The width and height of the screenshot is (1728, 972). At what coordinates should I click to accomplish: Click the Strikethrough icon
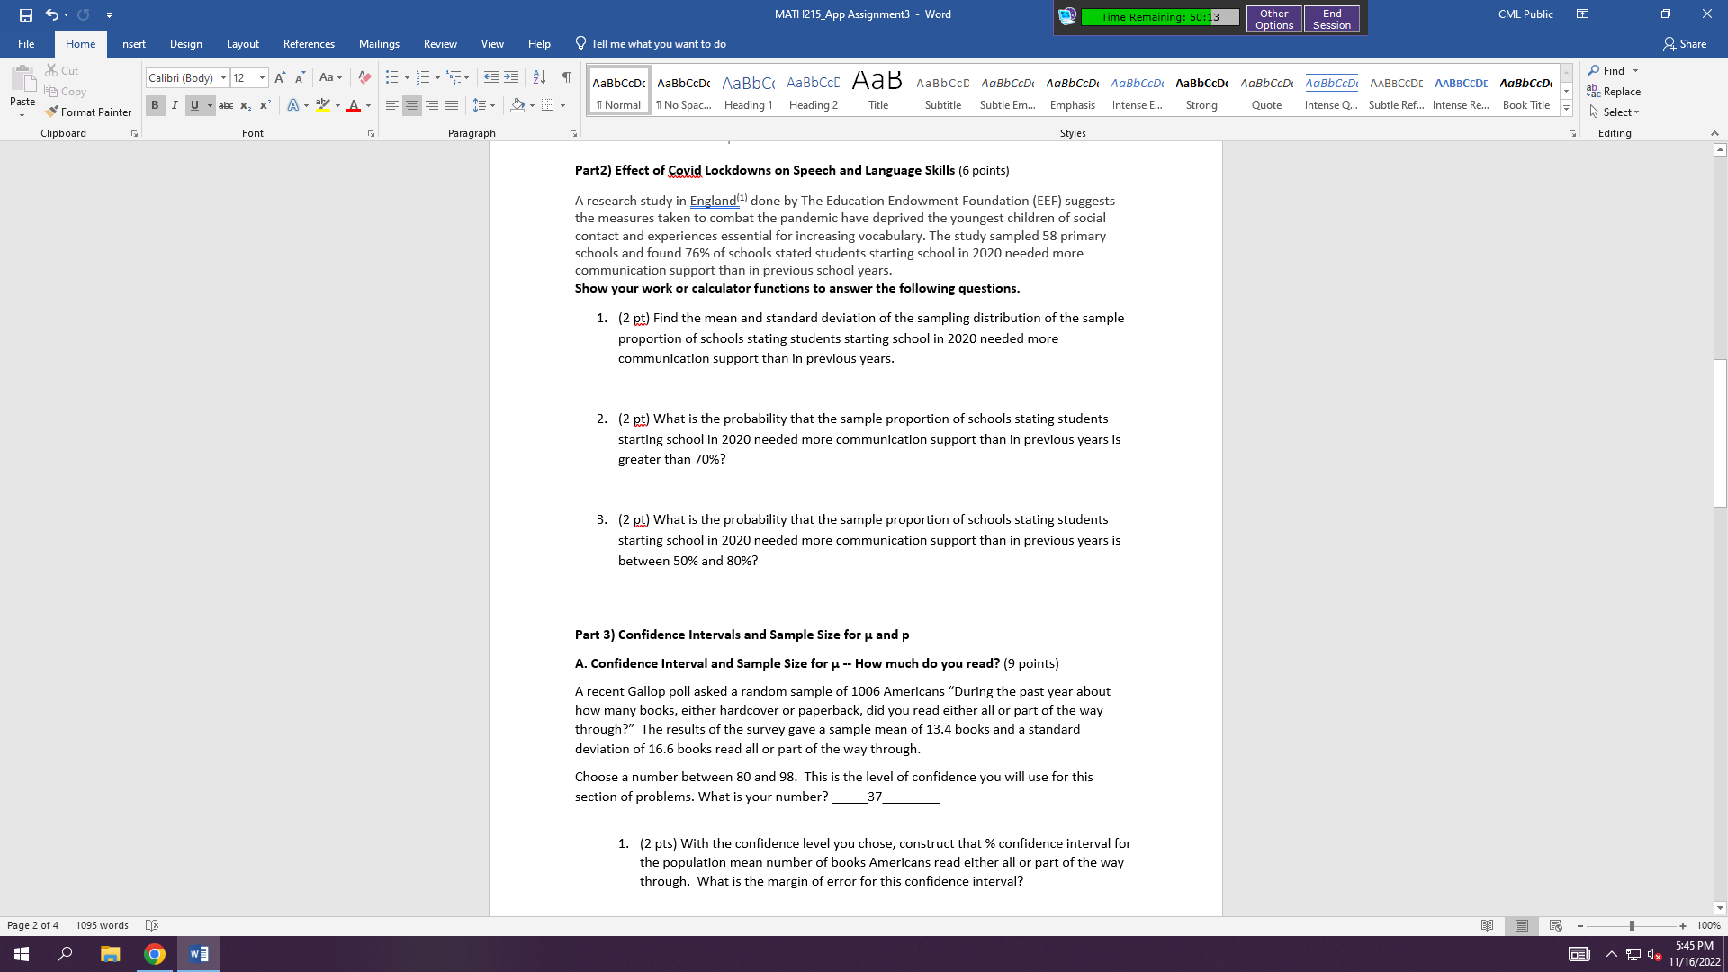225,105
